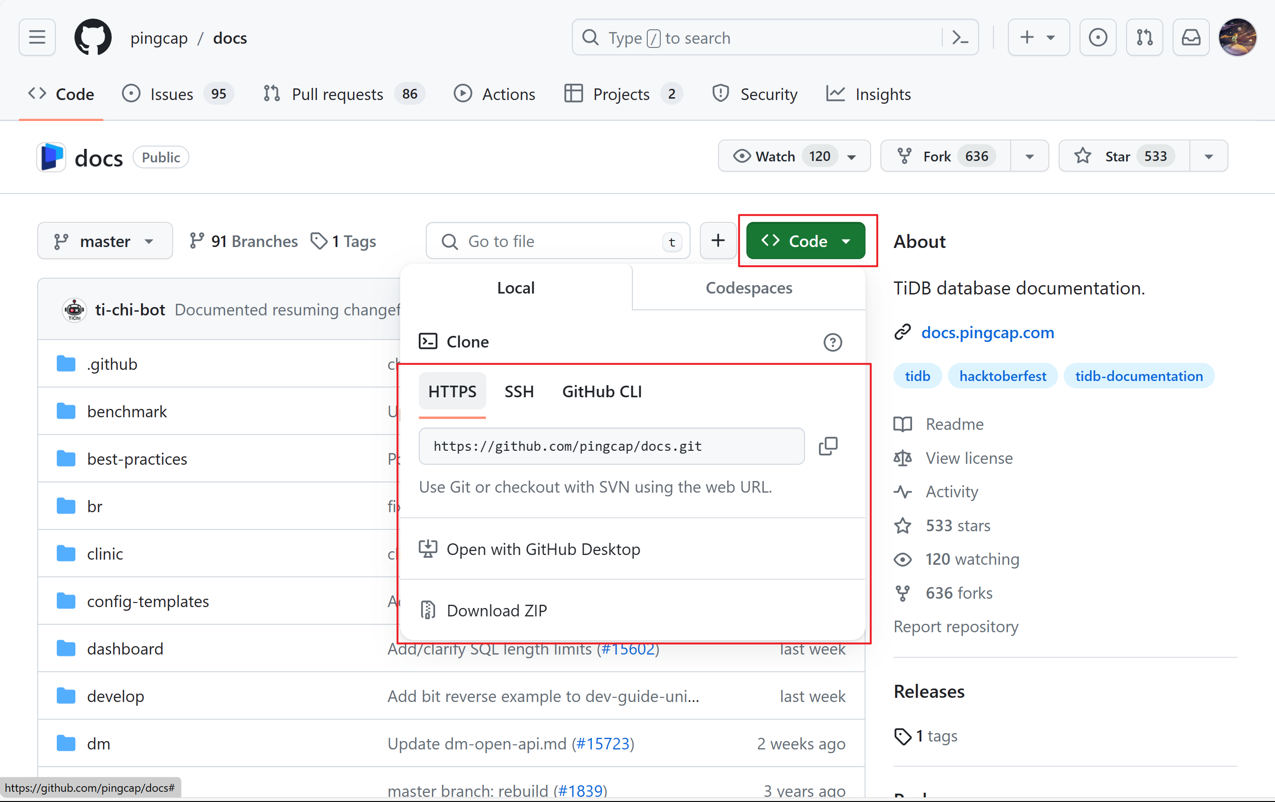Open the user profile avatar menu

point(1237,38)
